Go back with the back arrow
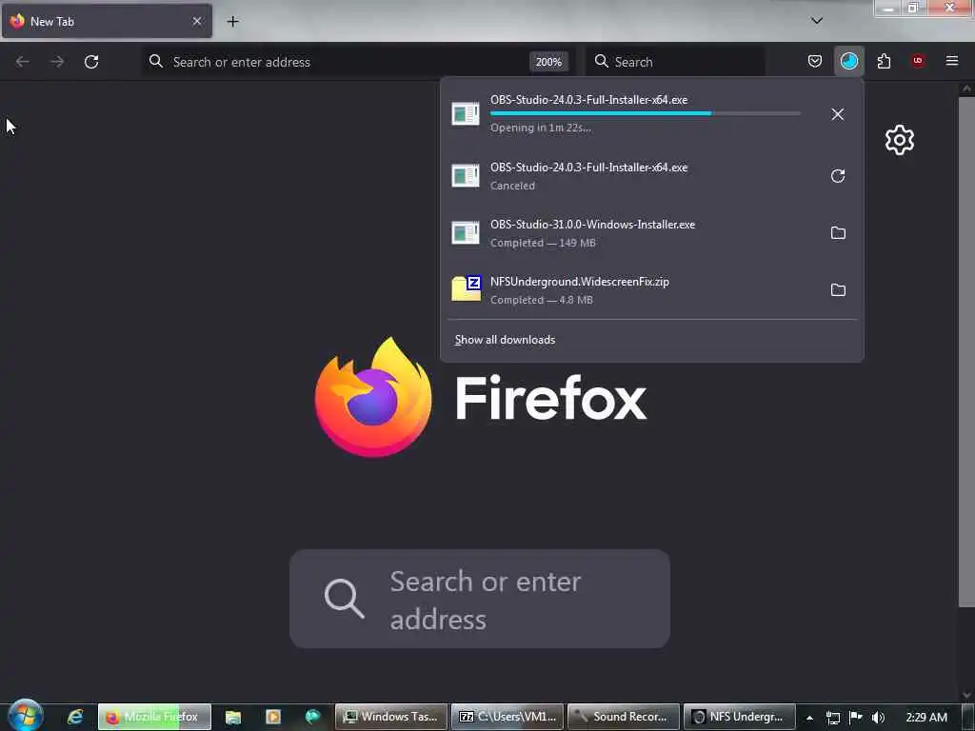The height and width of the screenshot is (731, 975). (23, 62)
